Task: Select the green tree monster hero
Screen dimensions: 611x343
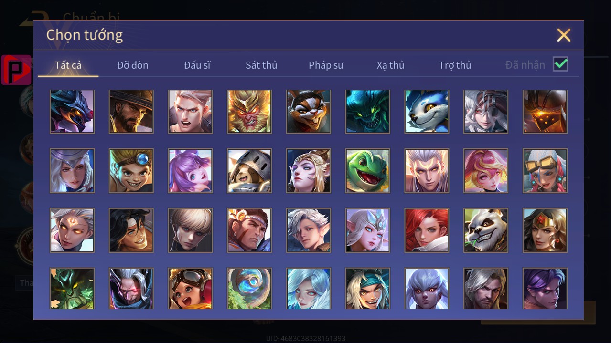Action: [x=72, y=289]
